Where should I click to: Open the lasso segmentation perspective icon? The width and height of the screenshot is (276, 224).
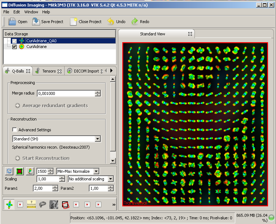pyautogui.click(x=43, y=205)
